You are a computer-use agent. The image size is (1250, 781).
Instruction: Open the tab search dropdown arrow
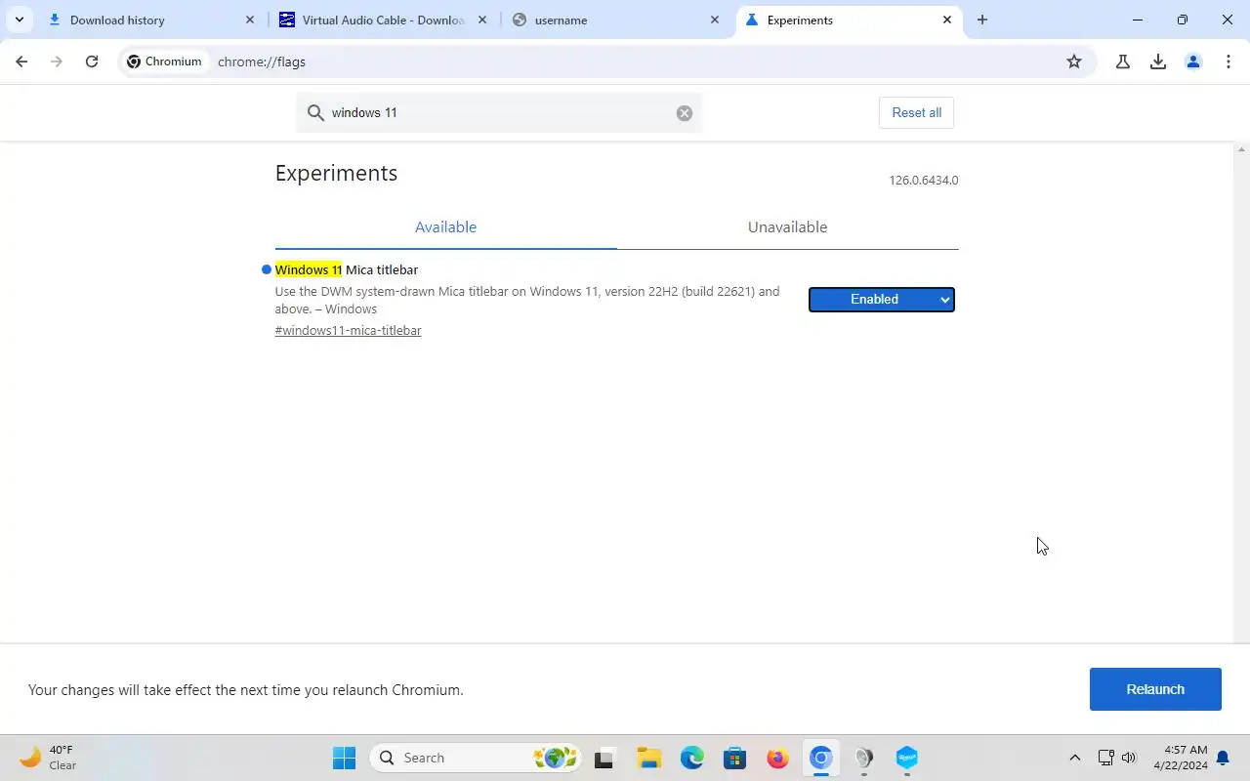click(20, 20)
